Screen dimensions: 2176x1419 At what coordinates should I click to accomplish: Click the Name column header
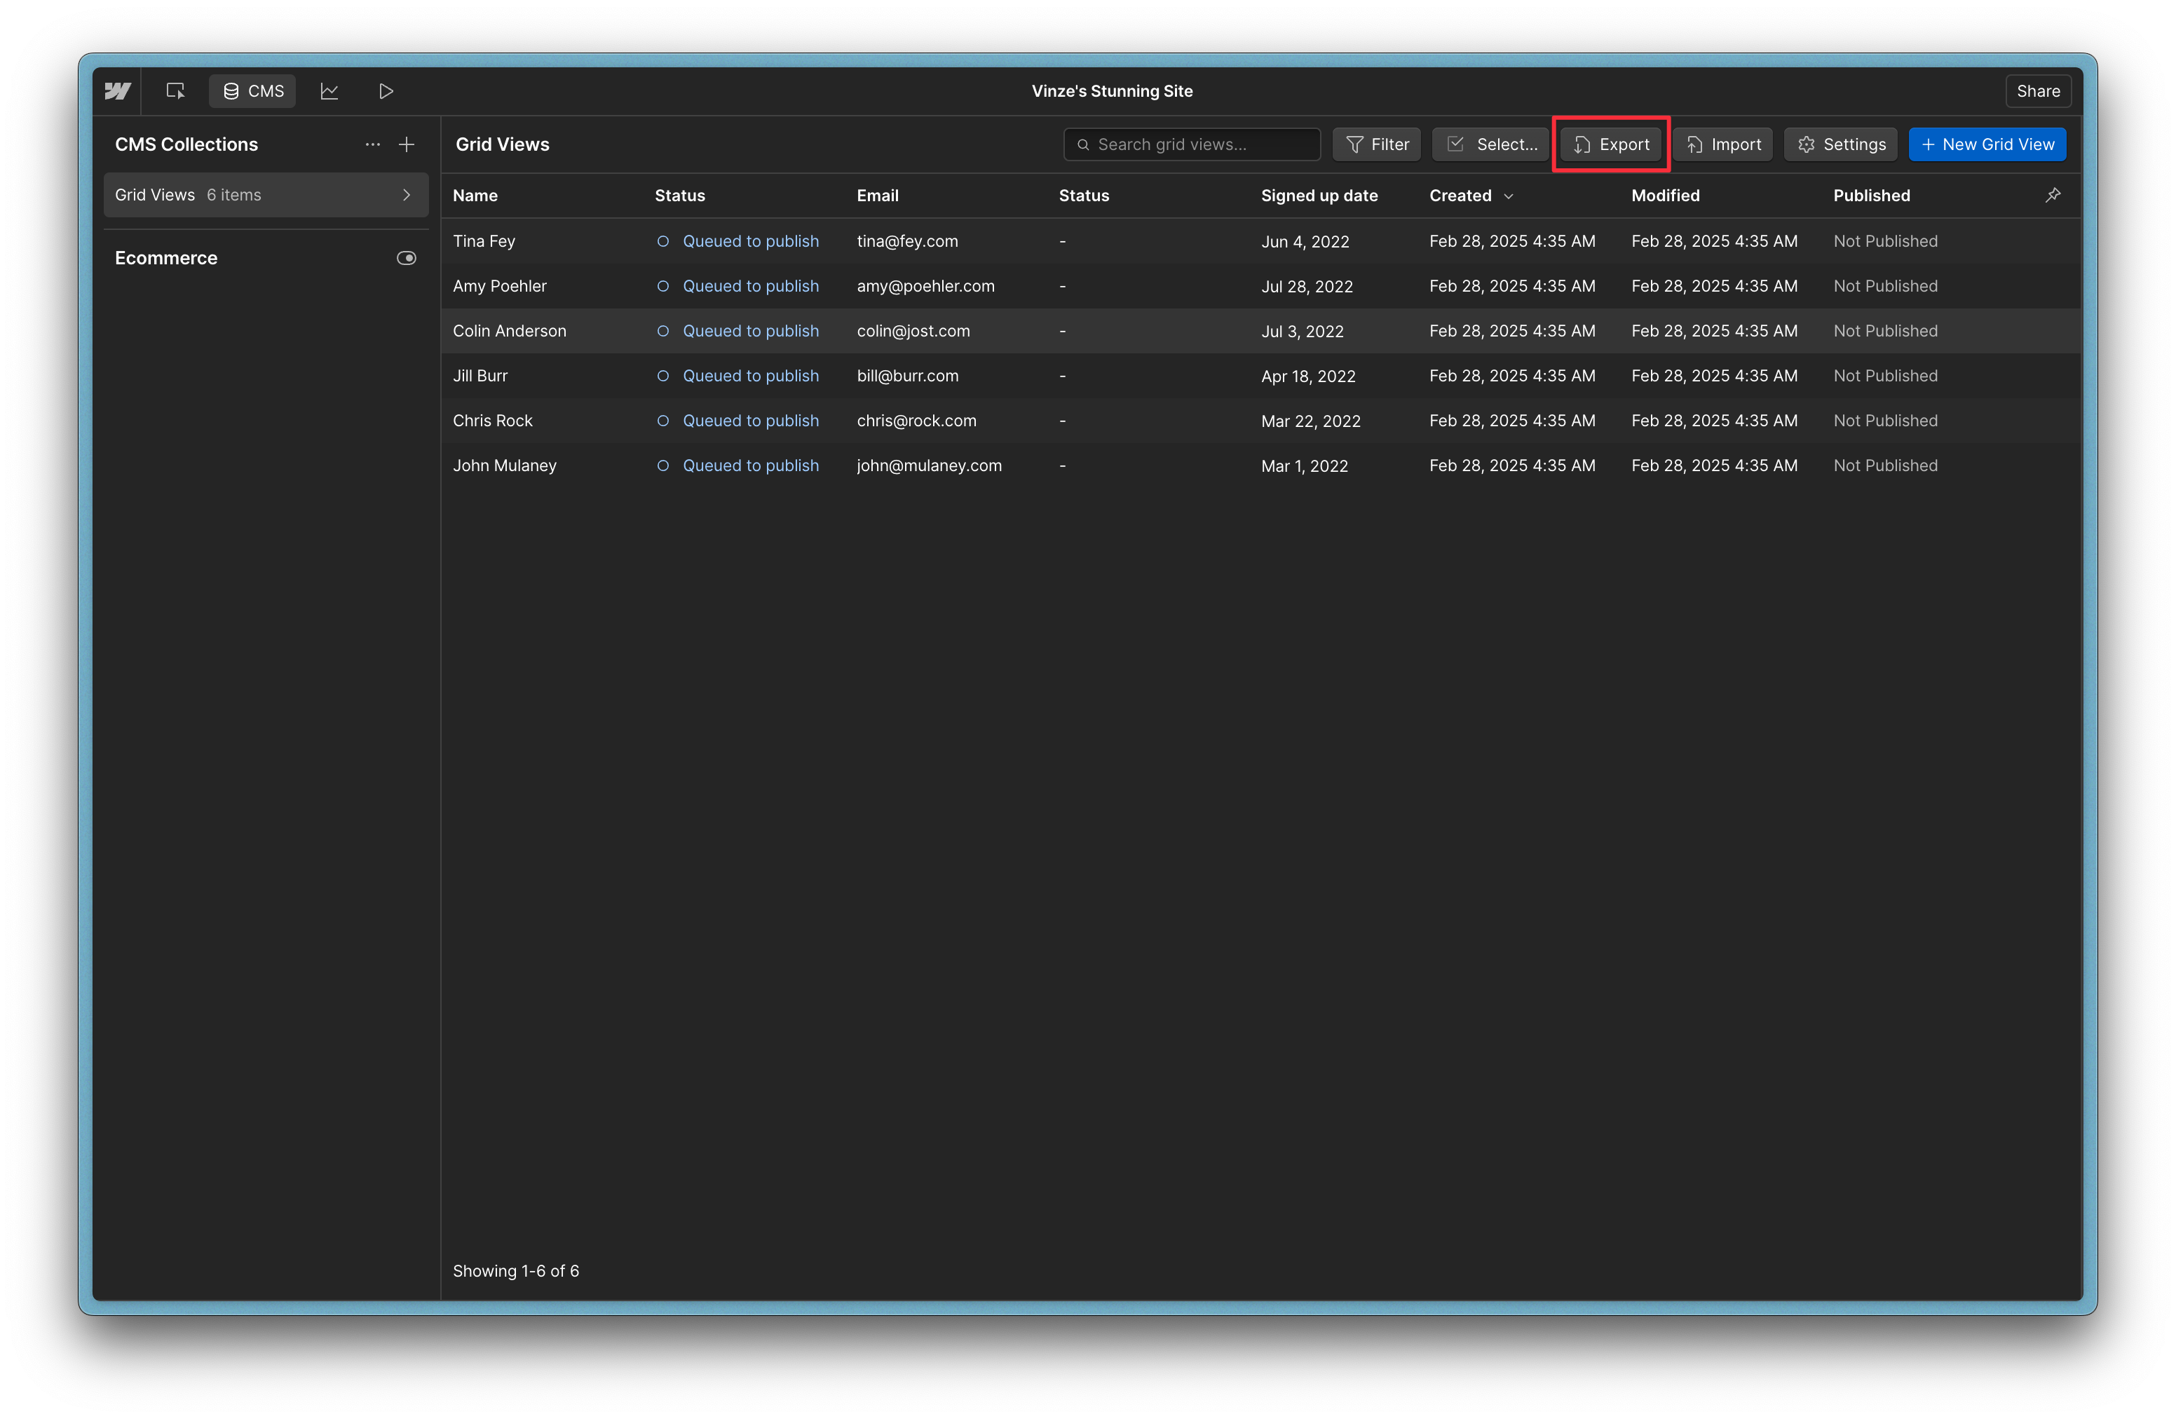tap(475, 196)
